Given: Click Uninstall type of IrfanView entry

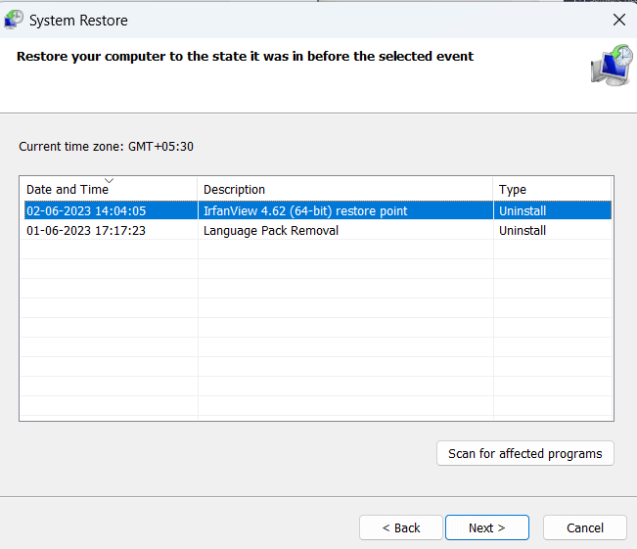Looking at the screenshot, I should coord(523,211).
